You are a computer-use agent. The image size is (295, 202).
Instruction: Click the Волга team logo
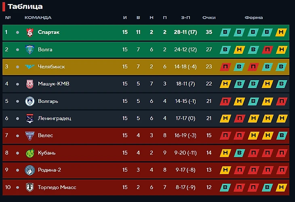click(30, 49)
